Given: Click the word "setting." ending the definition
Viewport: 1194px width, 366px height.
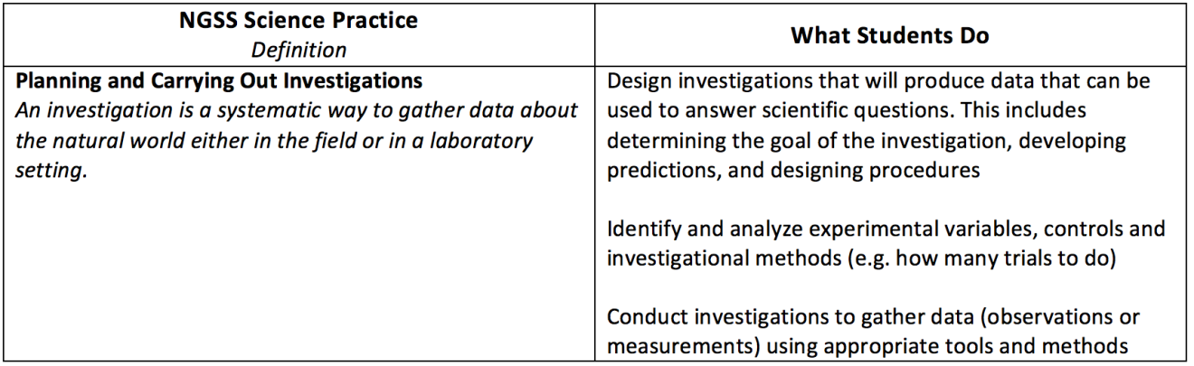Looking at the screenshot, I should tap(51, 171).
